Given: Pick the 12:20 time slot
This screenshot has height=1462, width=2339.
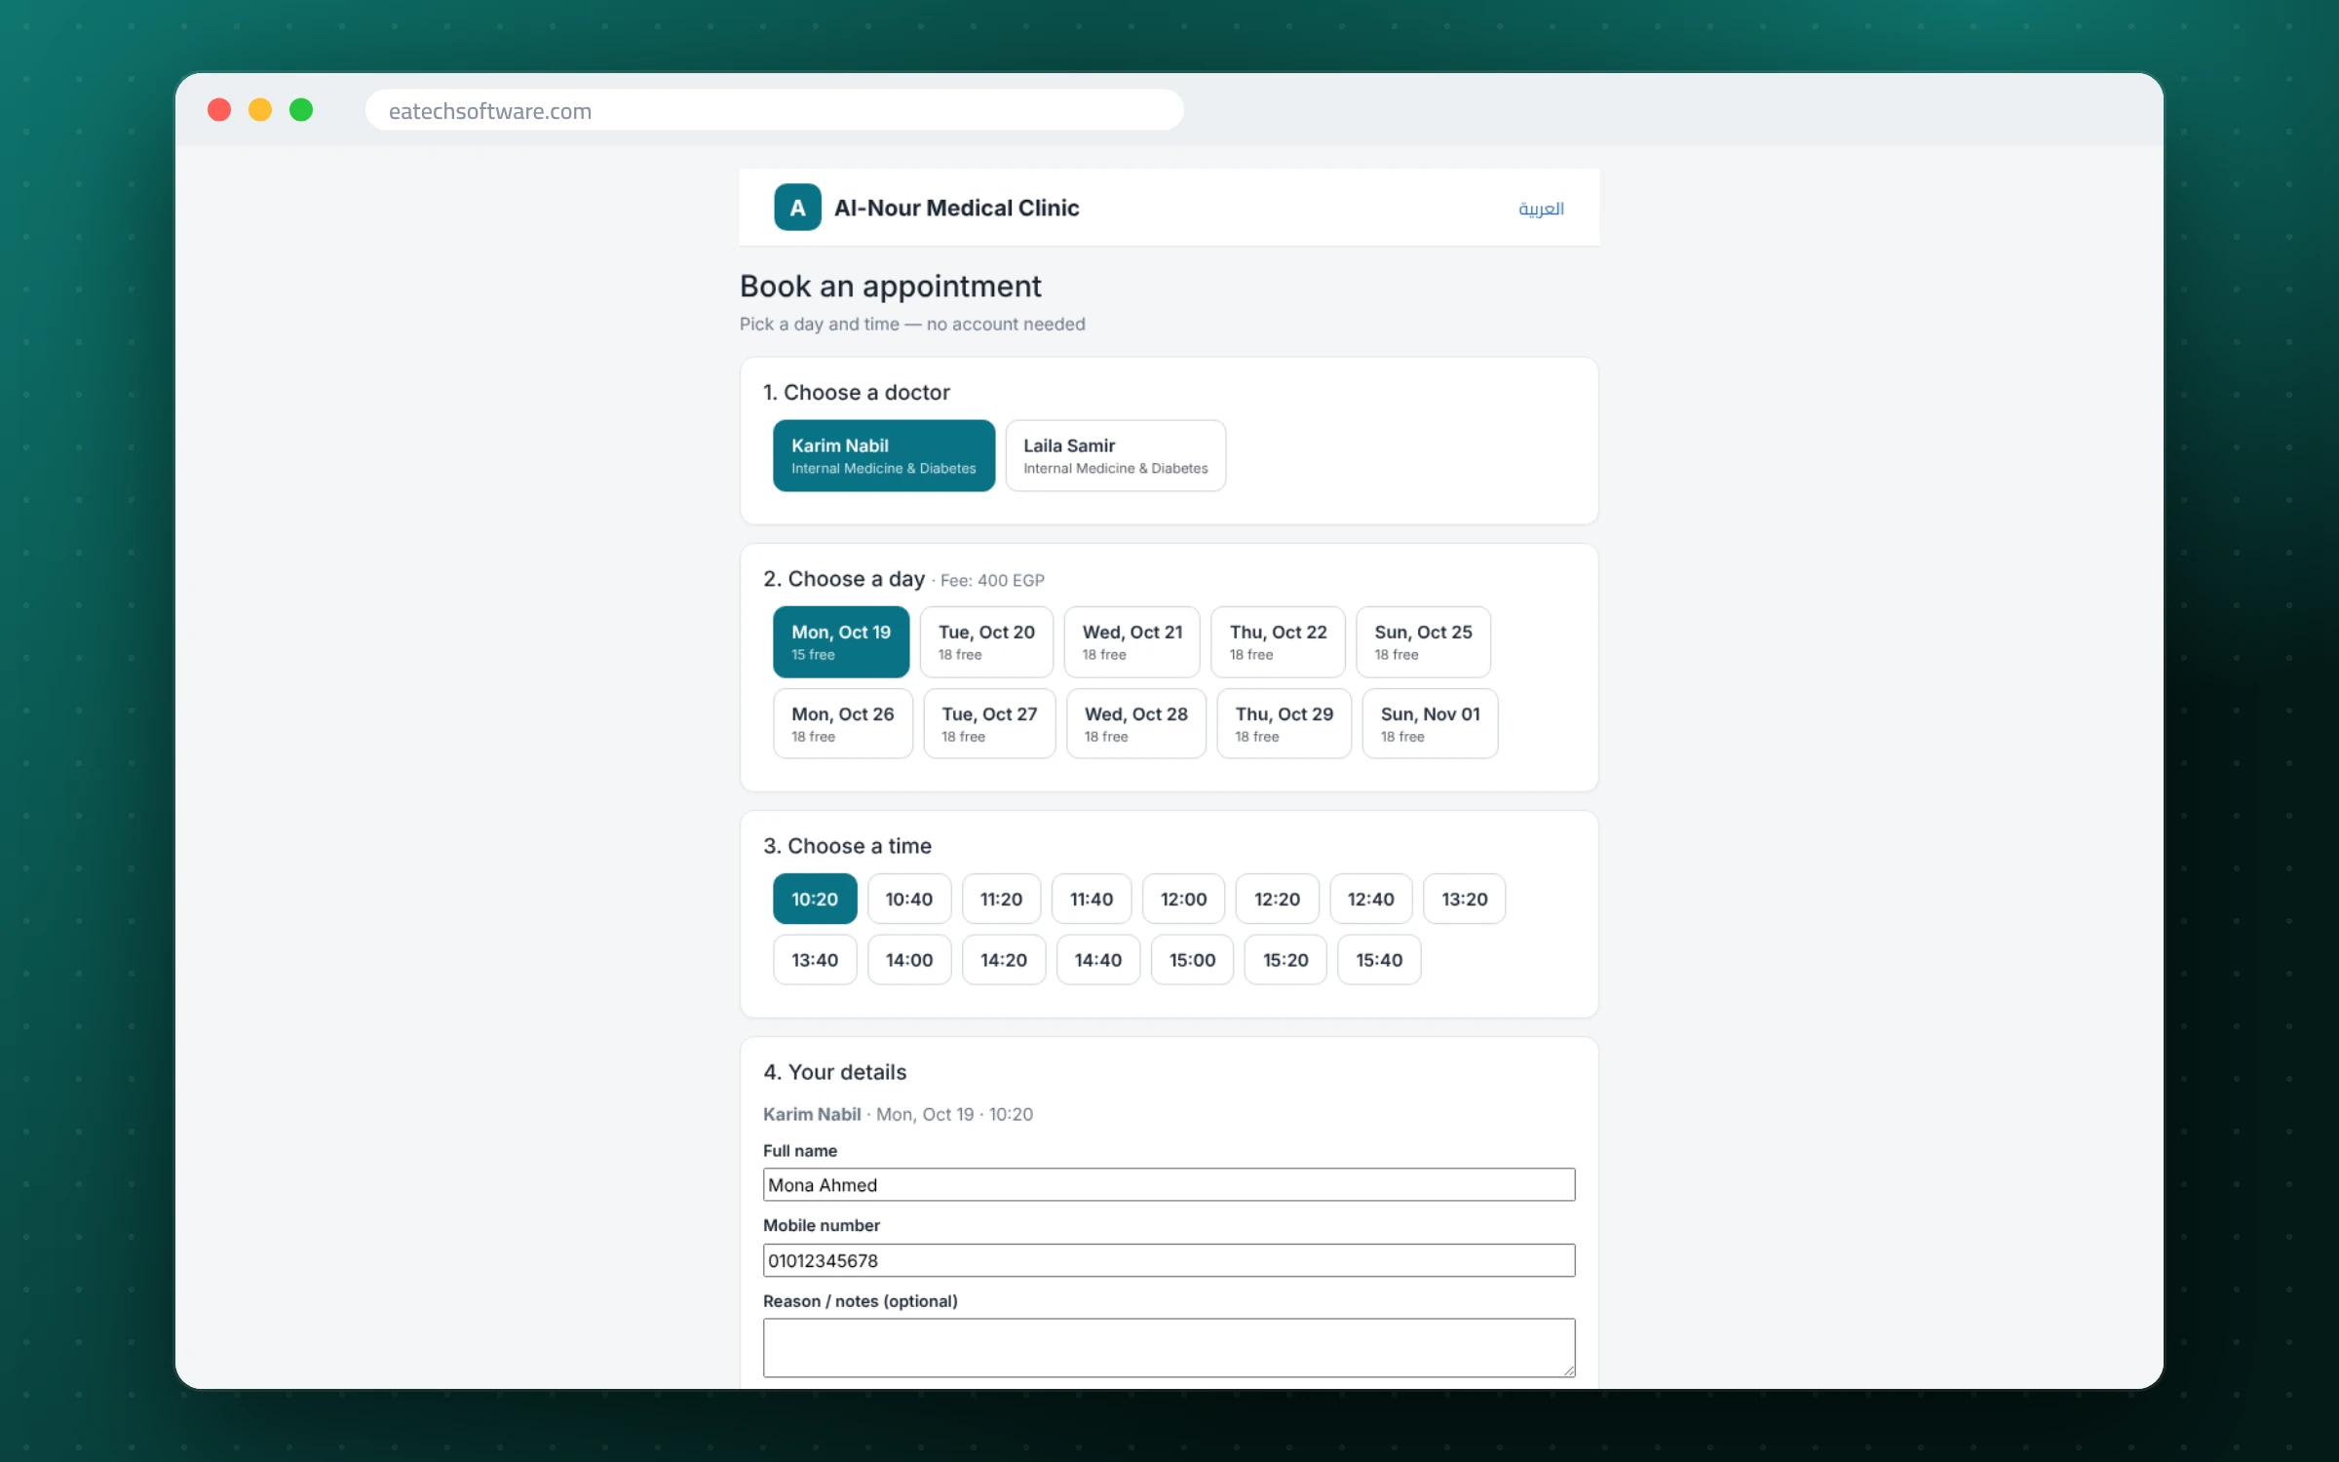Looking at the screenshot, I should pyautogui.click(x=1277, y=899).
